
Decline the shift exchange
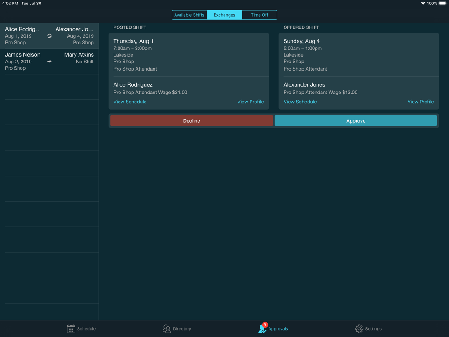(x=191, y=120)
